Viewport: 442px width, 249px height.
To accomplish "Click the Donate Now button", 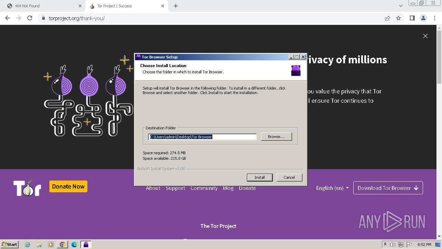I will point(68,186).
